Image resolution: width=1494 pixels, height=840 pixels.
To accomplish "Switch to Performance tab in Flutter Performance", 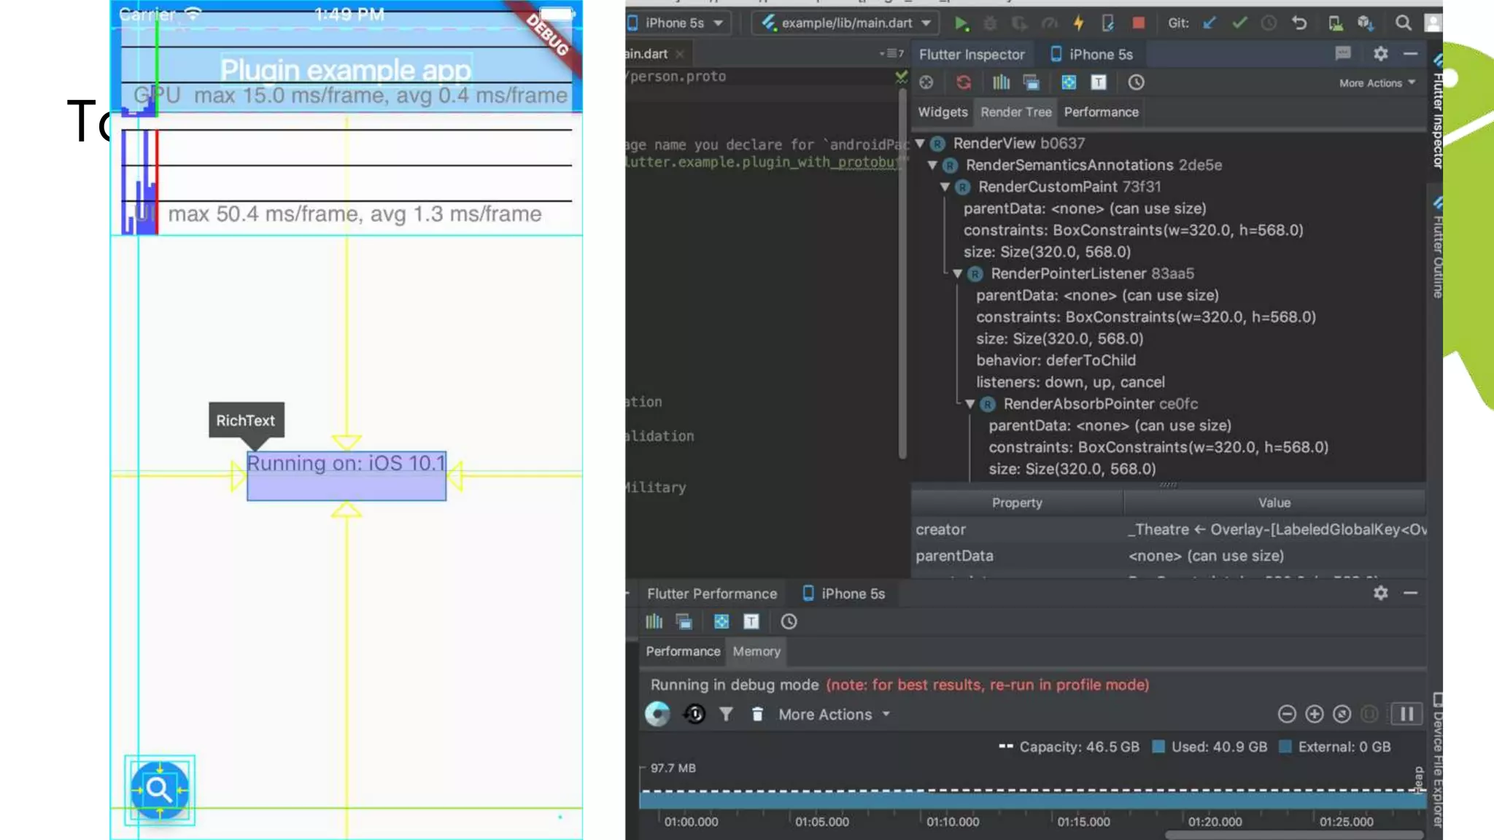I will click(683, 651).
